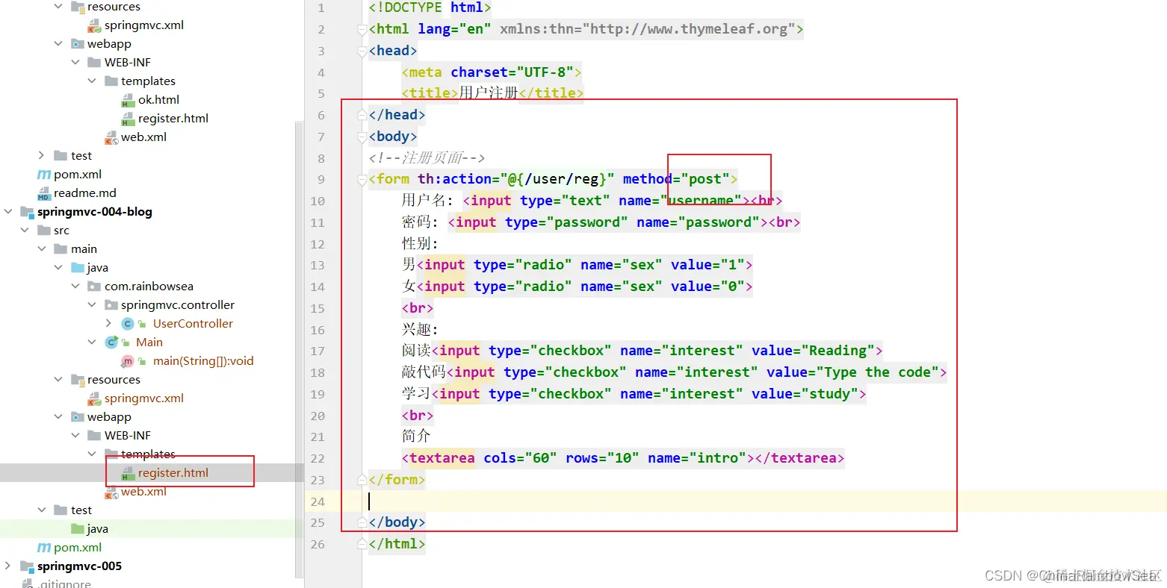Select the ok.html file label in tree

point(158,100)
